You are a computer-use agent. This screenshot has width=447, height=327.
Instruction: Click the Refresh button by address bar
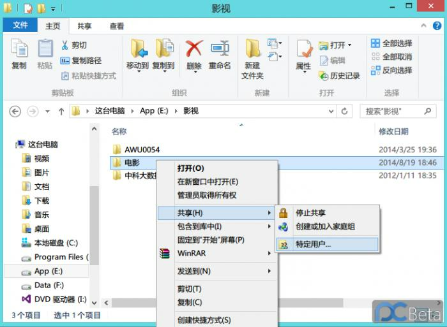click(x=344, y=112)
